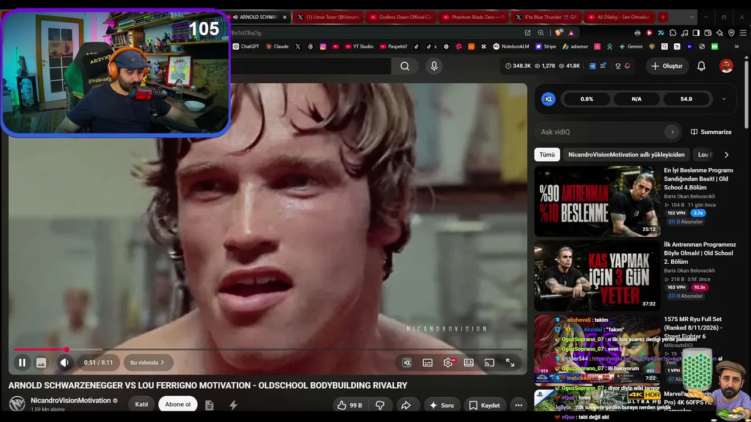Screen dimensions: 751x422
Task: Open the more actions three-dot menu
Action: 519,405
